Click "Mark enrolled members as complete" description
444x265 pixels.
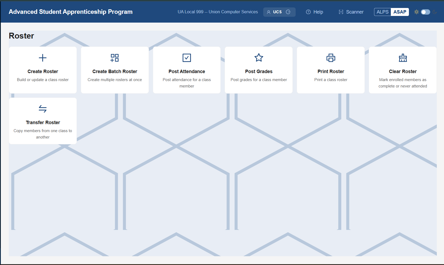pyautogui.click(x=403, y=83)
